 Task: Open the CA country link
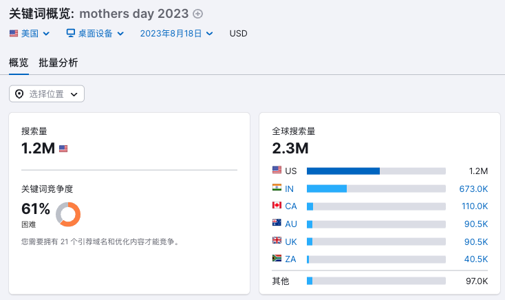coord(290,206)
